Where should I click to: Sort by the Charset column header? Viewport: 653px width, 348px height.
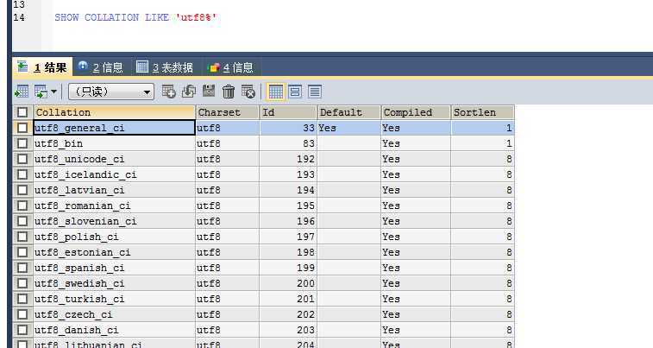(227, 112)
